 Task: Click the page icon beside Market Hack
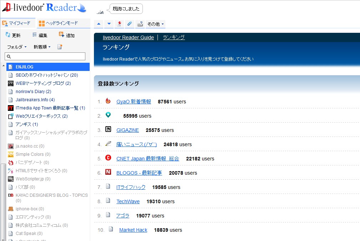tap(111, 229)
